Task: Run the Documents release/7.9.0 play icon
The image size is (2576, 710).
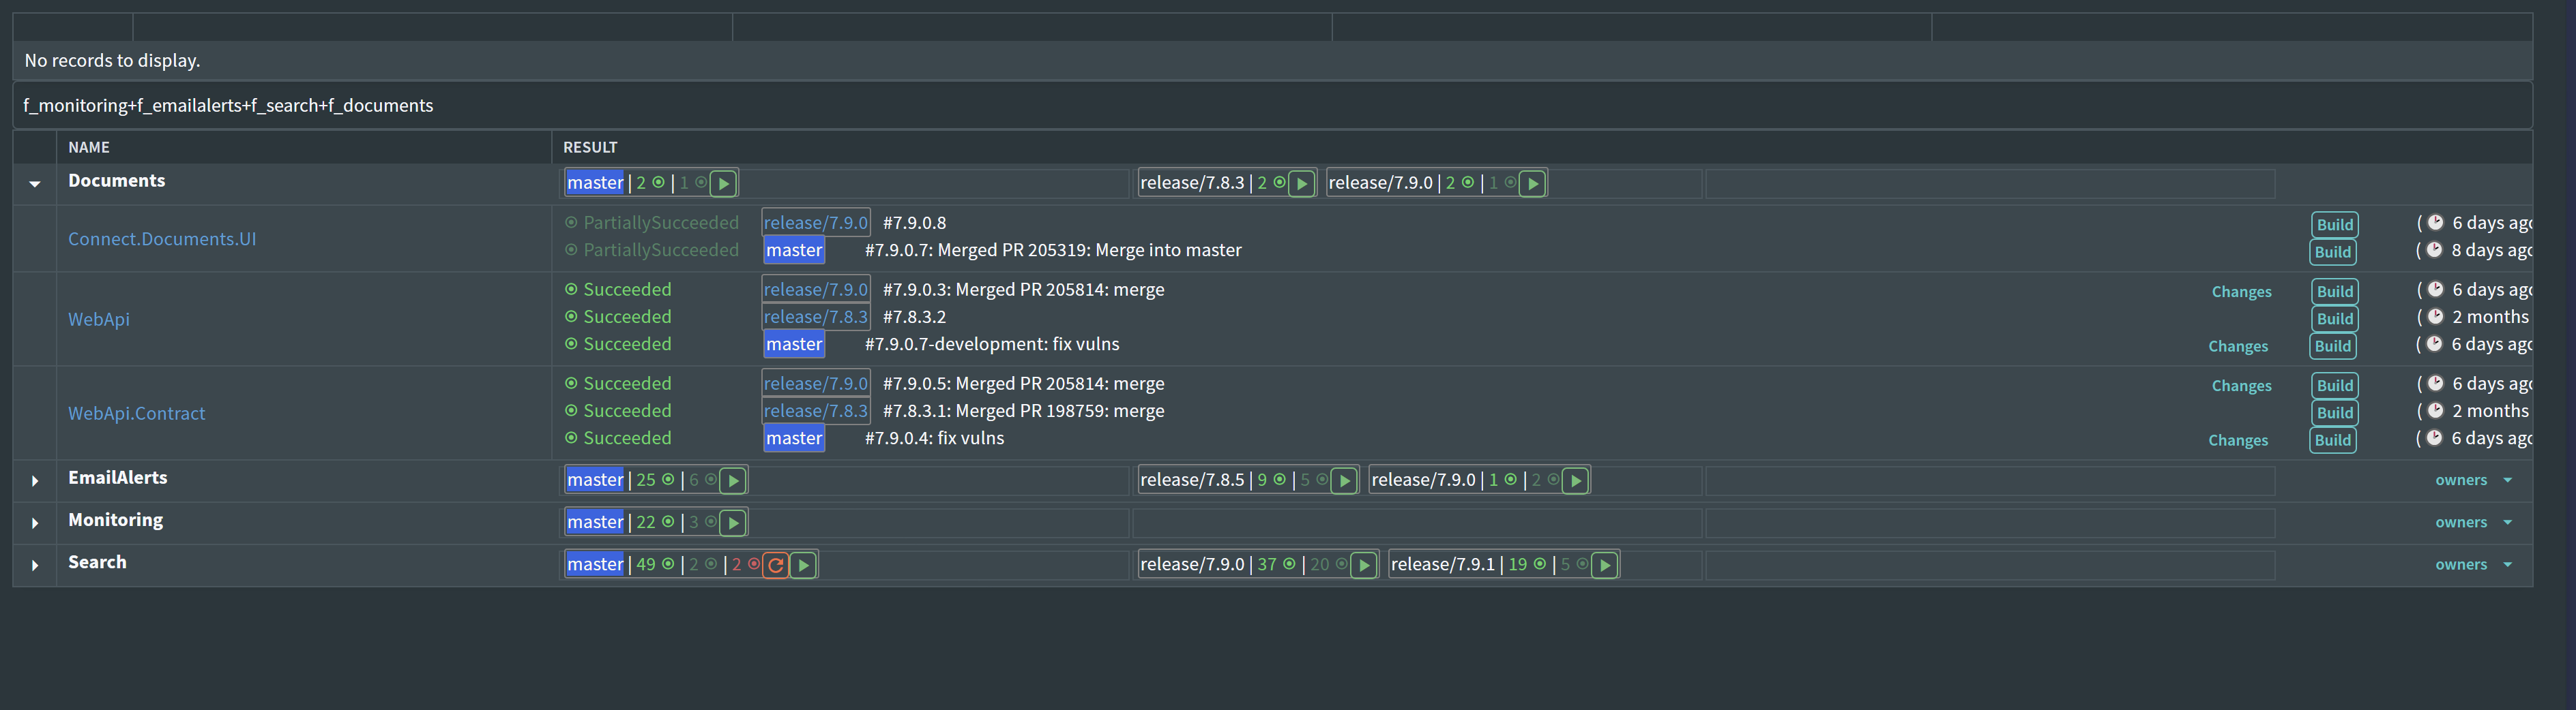Action: tap(1532, 184)
